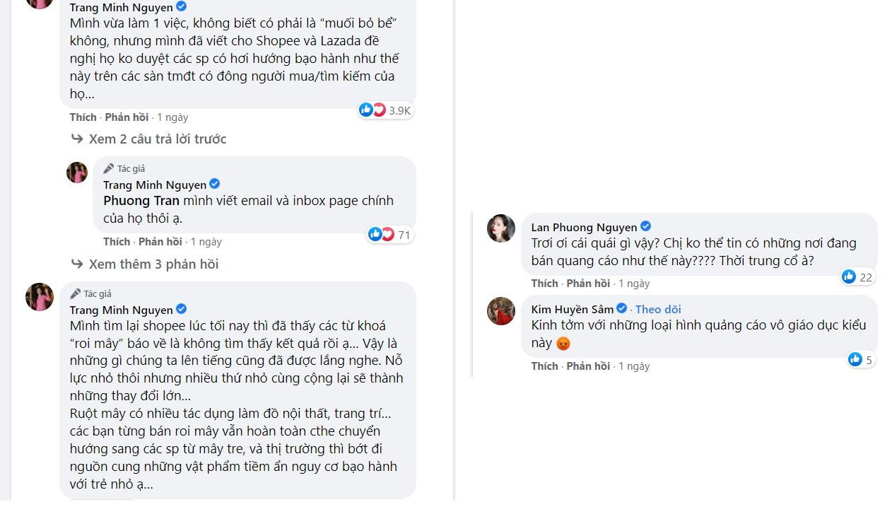892x519 pixels.
Task: Click the thumbs-up icon next to the 22 count
Action: click(x=848, y=277)
